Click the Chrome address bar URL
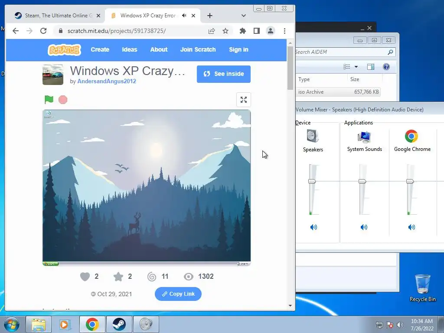The image size is (444, 333). (x=117, y=31)
